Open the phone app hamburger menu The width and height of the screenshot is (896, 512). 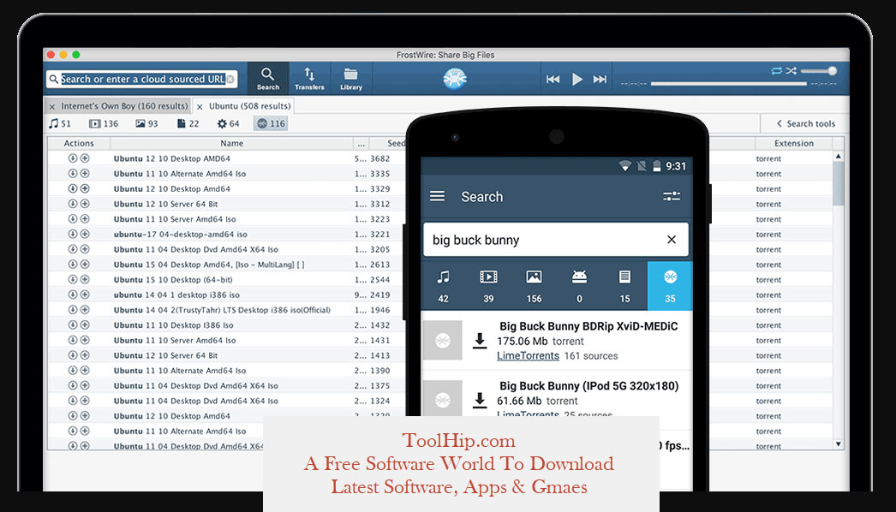point(437,196)
